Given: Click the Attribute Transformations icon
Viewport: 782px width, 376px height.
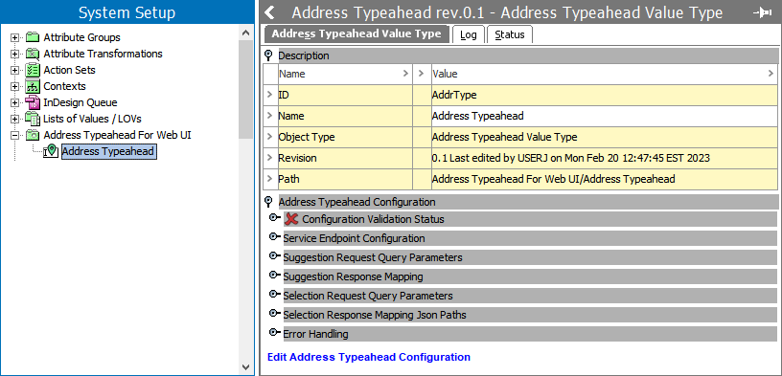Looking at the screenshot, I should coord(33,54).
